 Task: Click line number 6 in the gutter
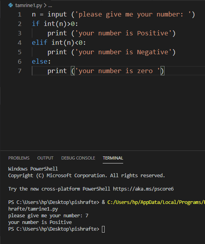tap(20, 61)
